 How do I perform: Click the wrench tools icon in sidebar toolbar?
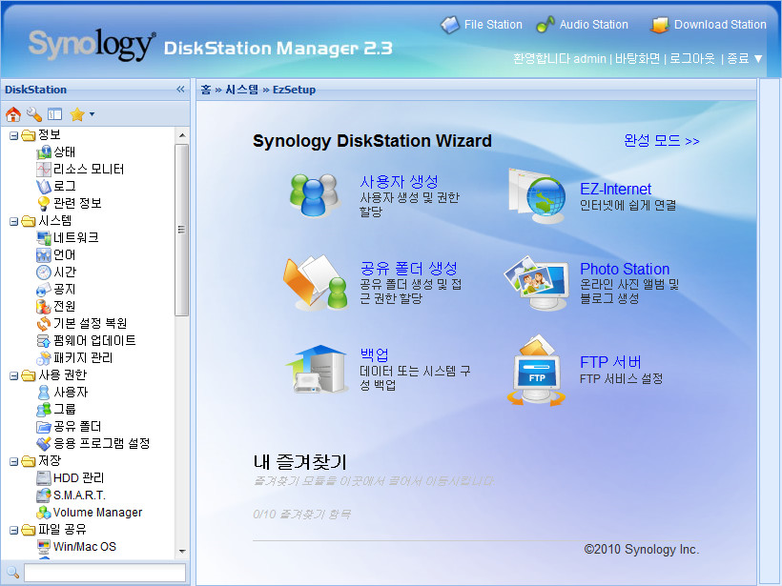pos(34,114)
